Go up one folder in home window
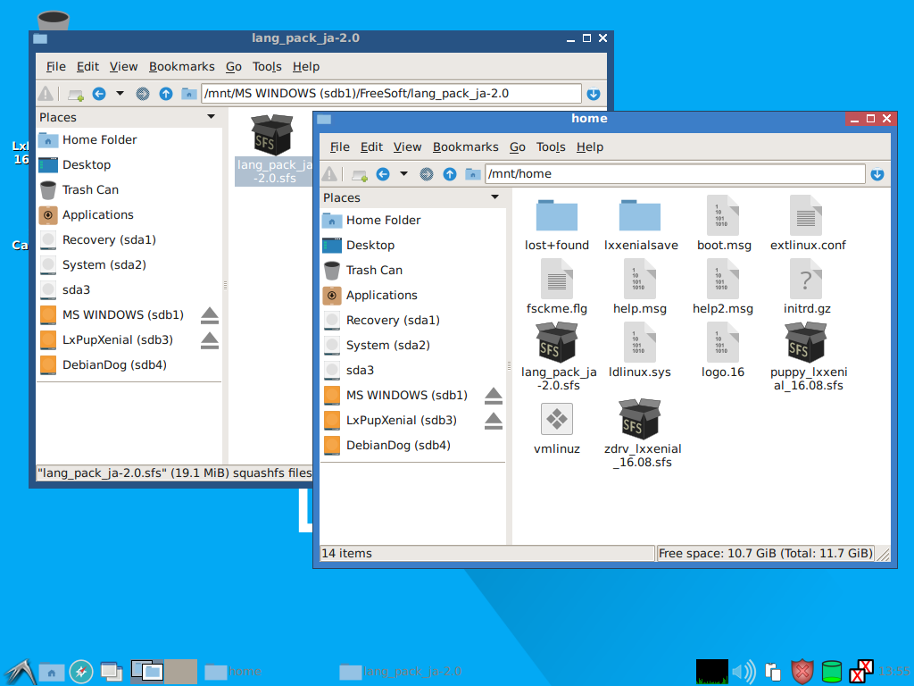The width and height of the screenshot is (914, 686). click(x=450, y=174)
